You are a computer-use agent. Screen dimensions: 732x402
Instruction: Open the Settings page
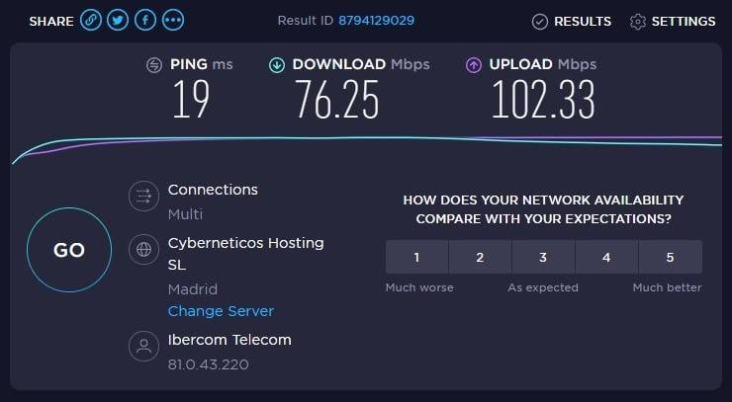click(673, 21)
